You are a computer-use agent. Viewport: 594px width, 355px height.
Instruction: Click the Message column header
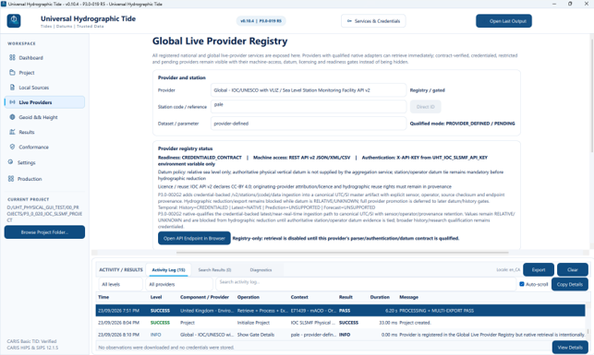(408, 297)
